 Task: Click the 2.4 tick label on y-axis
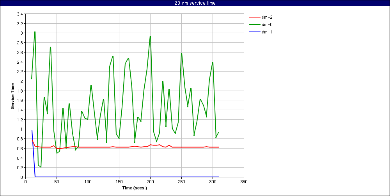pyautogui.click(x=19, y=62)
